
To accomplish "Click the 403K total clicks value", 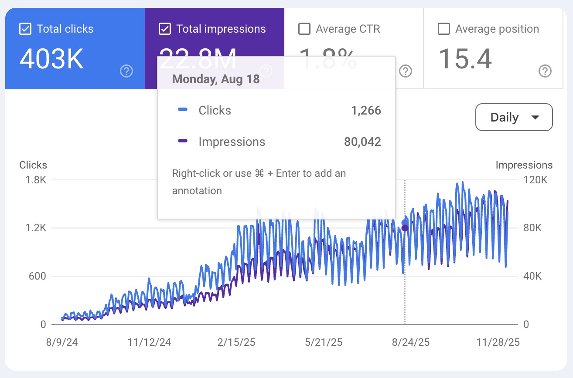I will [51, 59].
